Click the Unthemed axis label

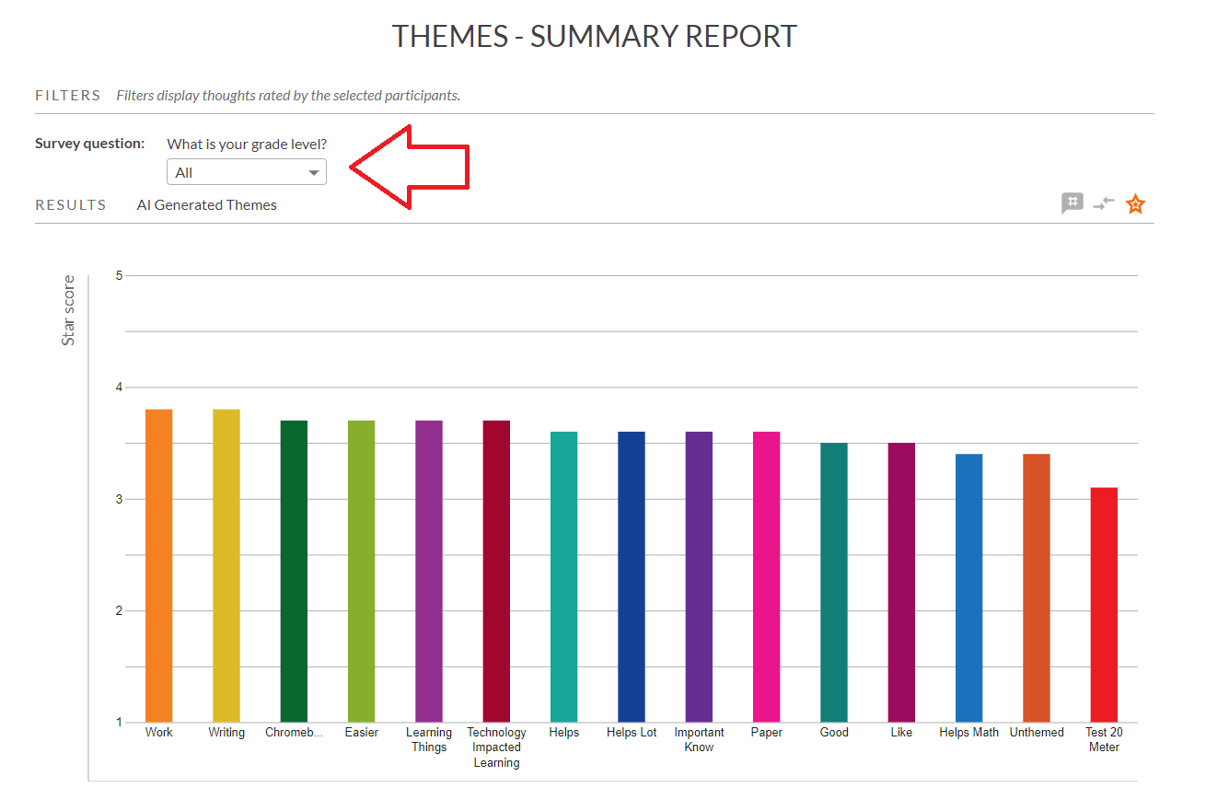[1037, 733]
